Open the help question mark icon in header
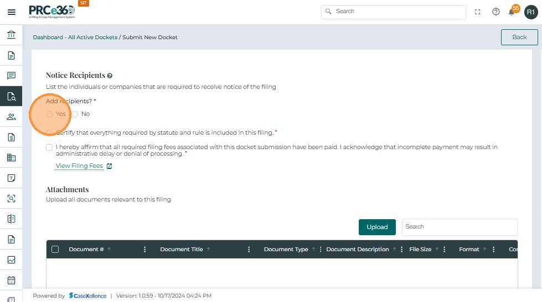Screen dimensions: 542x302 point(496,12)
